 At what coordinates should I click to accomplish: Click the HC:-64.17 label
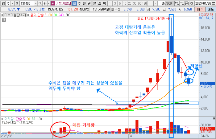pyautogui.click(x=206, y=18)
